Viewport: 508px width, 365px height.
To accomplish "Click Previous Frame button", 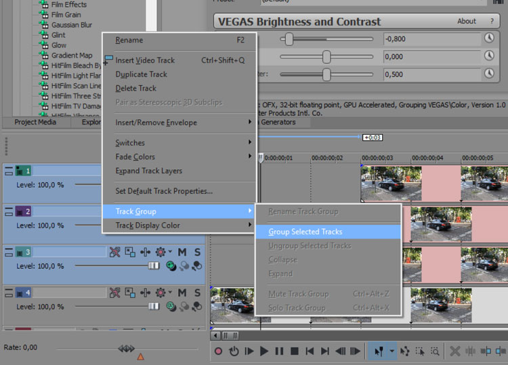I will click(x=340, y=351).
